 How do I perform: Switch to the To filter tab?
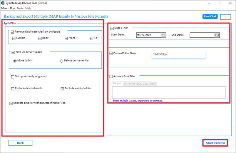pyautogui.click(x=126, y=84)
